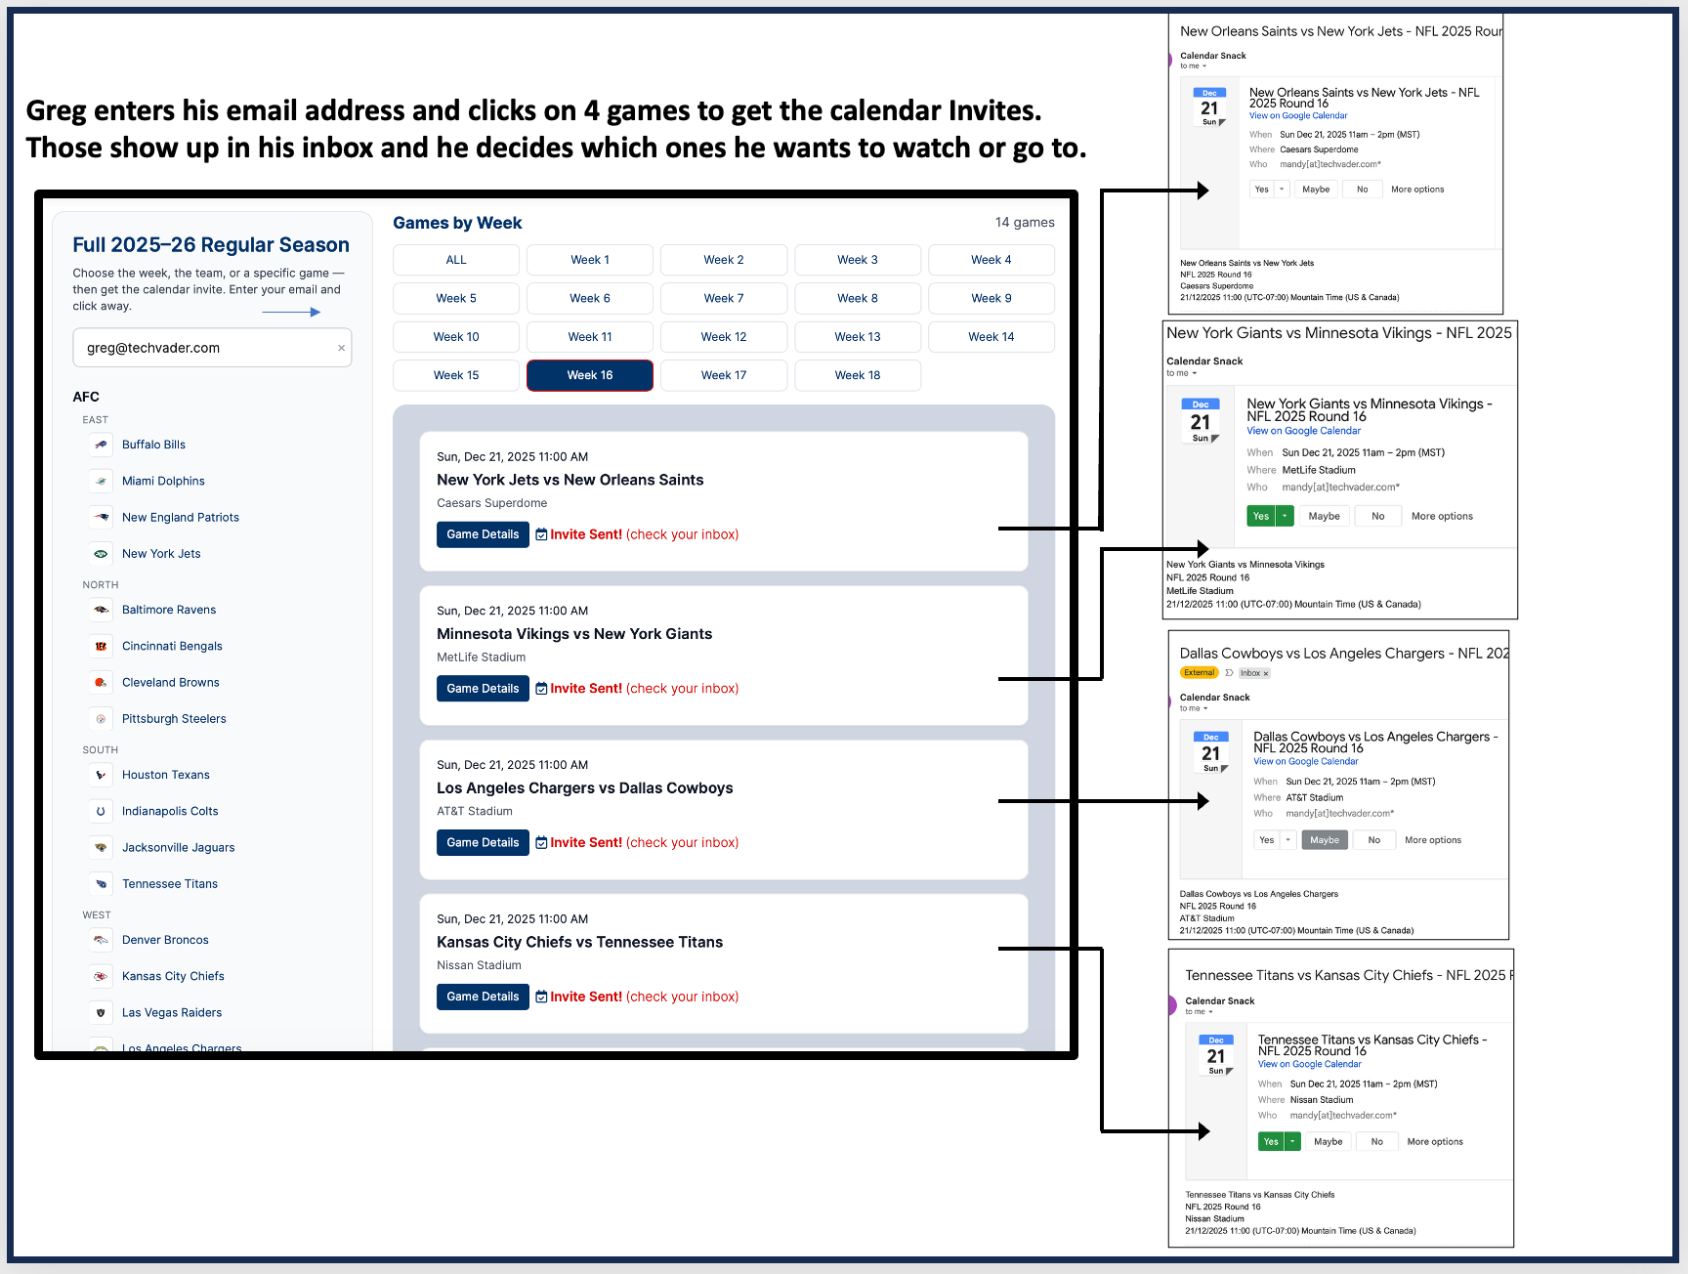This screenshot has width=1688, height=1274.
Task: Open Yes dropdown arrow in Cowboys vs Chargers email
Action: click(1287, 840)
